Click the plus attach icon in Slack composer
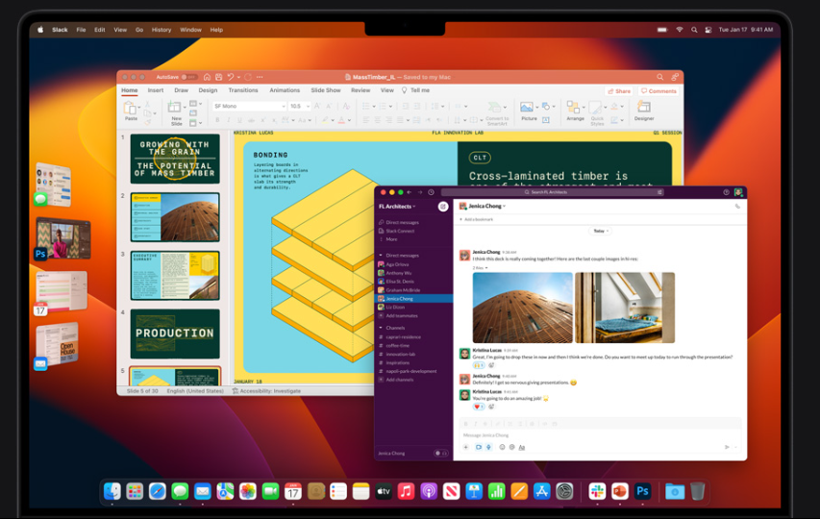This screenshot has height=519, width=820. click(x=465, y=447)
